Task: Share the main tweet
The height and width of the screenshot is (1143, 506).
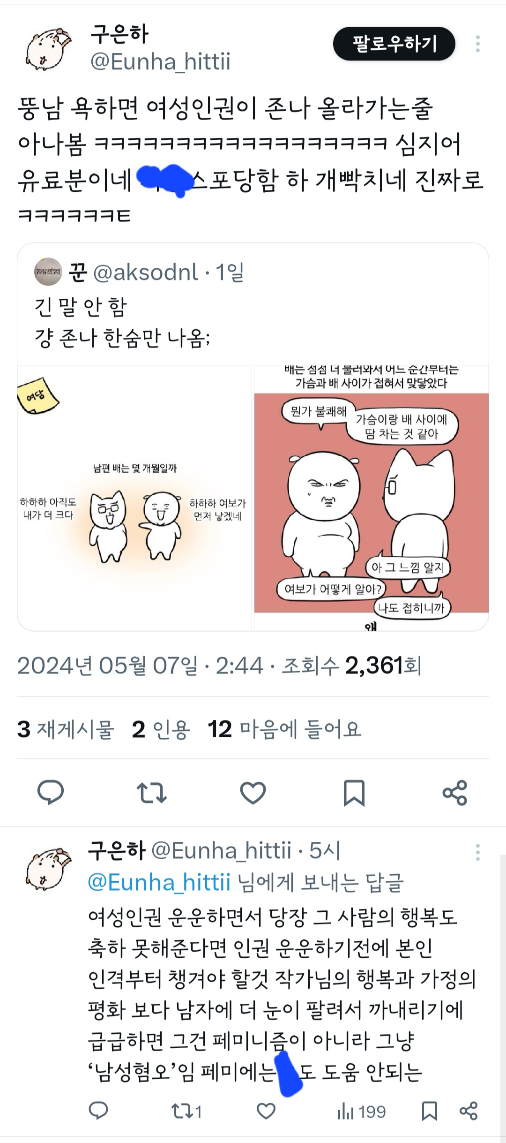Action: pyautogui.click(x=455, y=793)
